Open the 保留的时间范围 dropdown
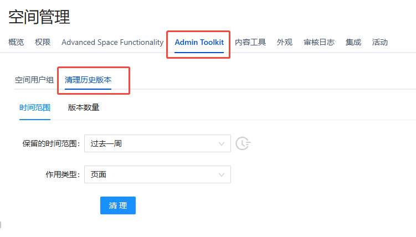The width and height of the screenshot is (416, 237). click(157, 143)
